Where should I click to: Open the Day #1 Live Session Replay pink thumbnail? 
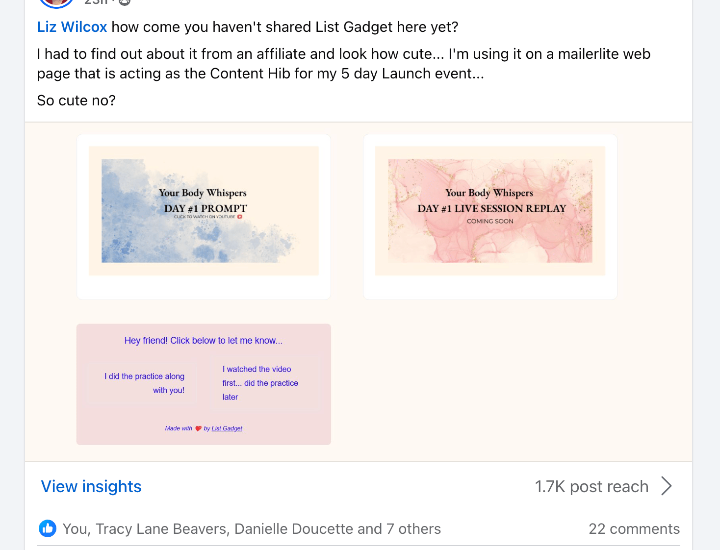pos(490,211)
